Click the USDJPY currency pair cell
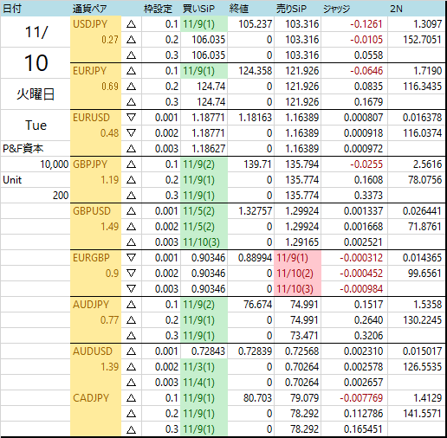447x438 pixels. coord(95,24)
